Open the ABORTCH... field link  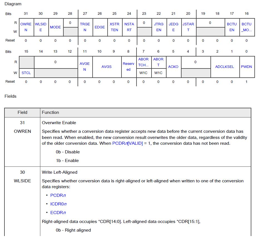coord(143,62)
